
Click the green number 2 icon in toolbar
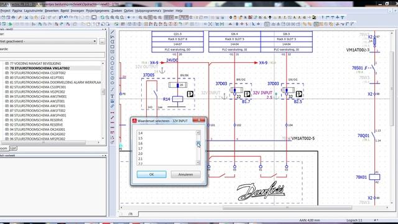pos(314,17)
